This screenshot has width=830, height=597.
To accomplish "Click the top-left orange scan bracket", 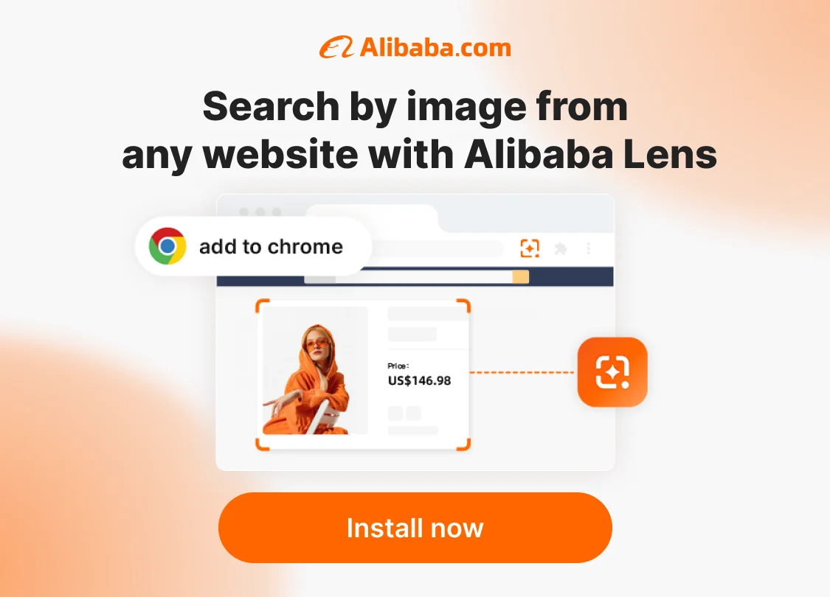I will [x=263, y=306].
